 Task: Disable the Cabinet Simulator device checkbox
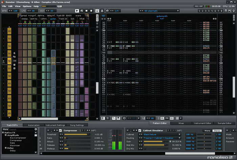click(139, 130)
